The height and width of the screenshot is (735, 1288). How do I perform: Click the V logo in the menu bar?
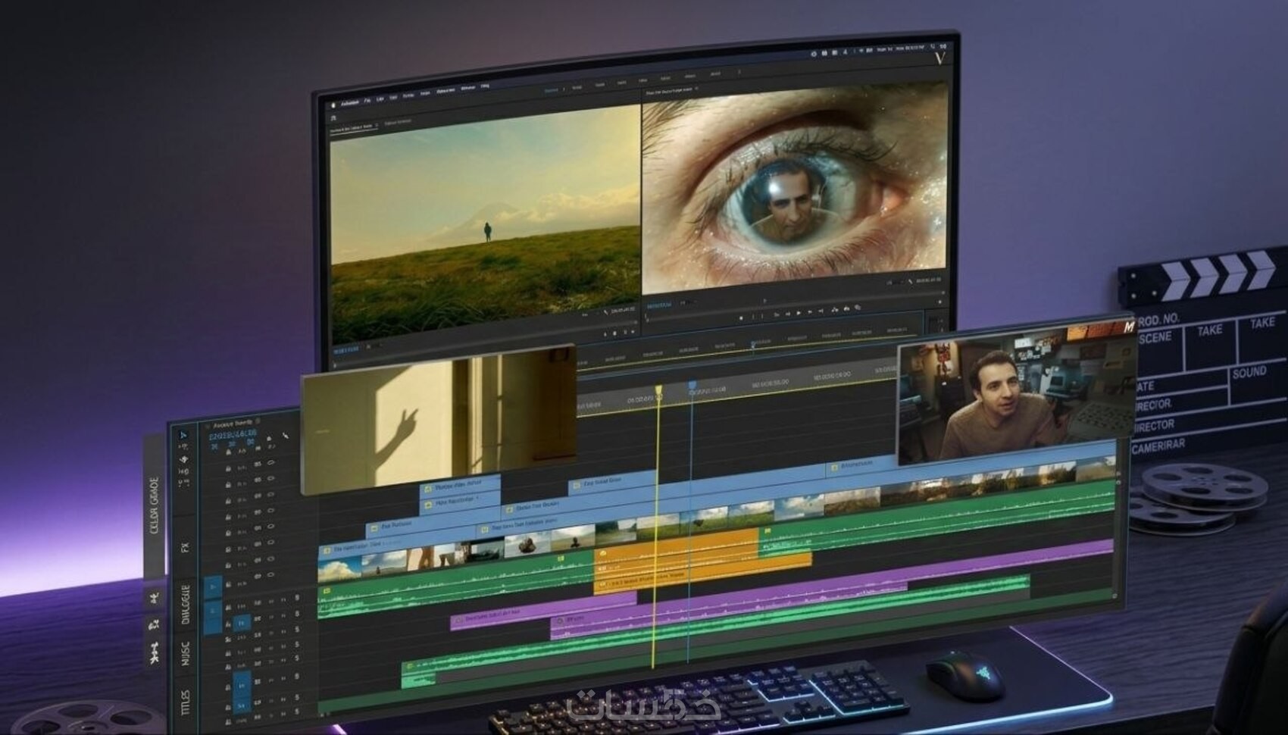click(940, 58)
